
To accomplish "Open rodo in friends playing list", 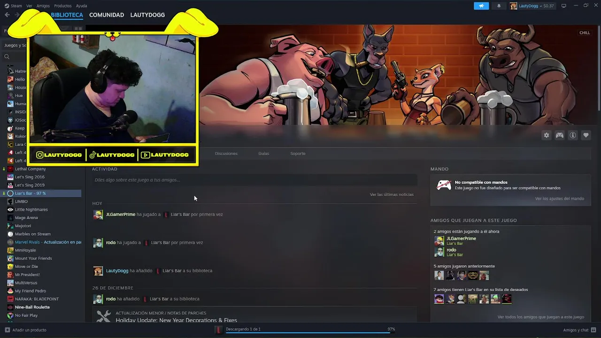I will click(451, 250).
